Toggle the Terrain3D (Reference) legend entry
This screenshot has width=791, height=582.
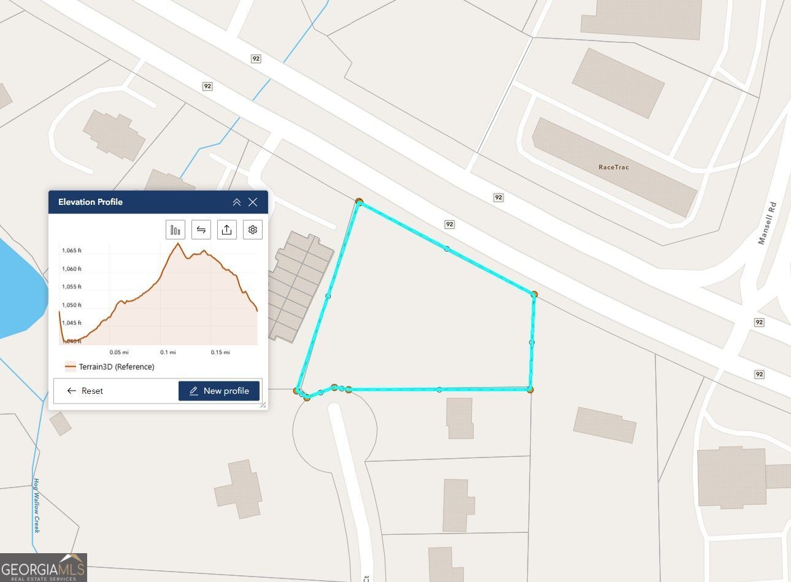pos(109,367)
